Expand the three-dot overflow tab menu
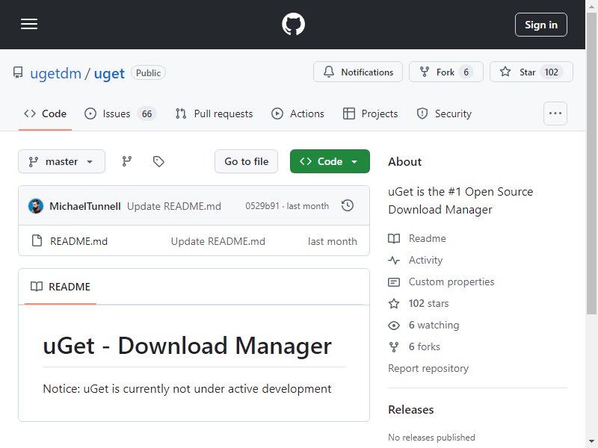The height and width of the screenshot is (448, 598). tap(555, 113)
